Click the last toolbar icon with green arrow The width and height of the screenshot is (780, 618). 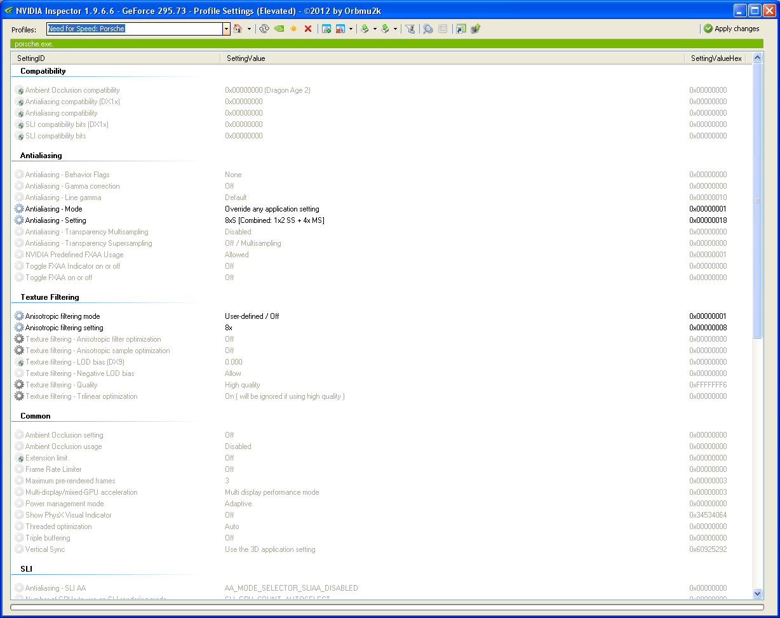coord(476,29)
